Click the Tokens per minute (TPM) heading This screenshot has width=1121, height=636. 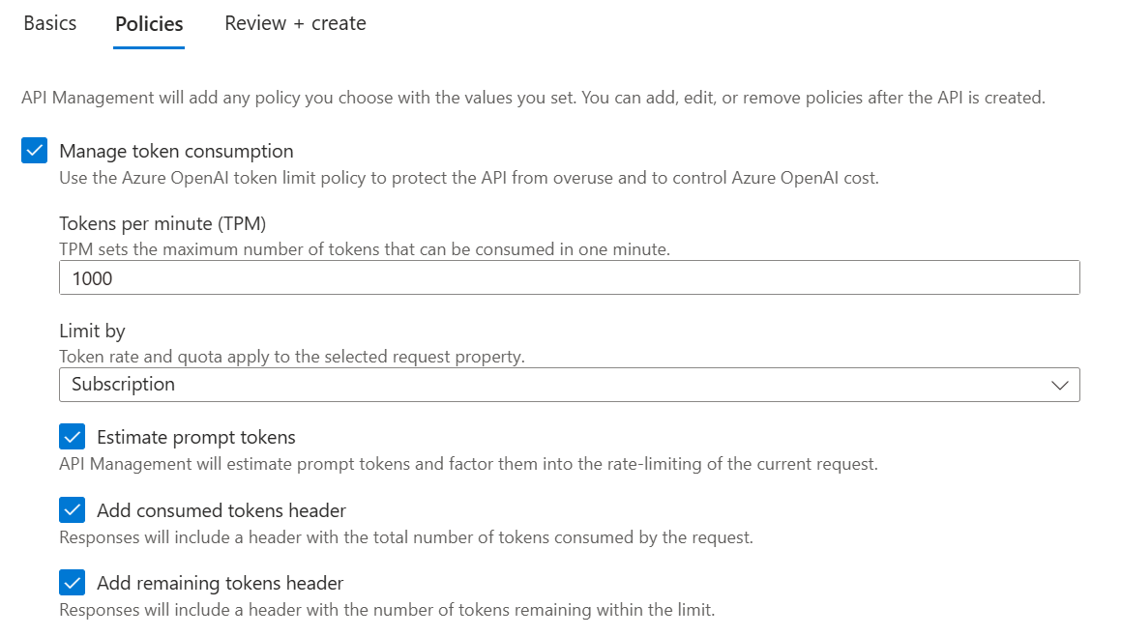[x=162, y=223]
